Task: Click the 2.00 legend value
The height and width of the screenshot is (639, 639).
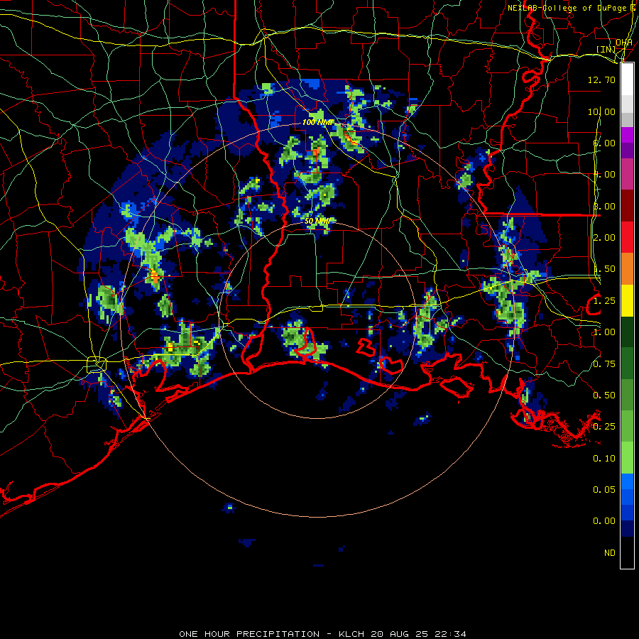Action: pyautogui.click(x=604, y=238)
